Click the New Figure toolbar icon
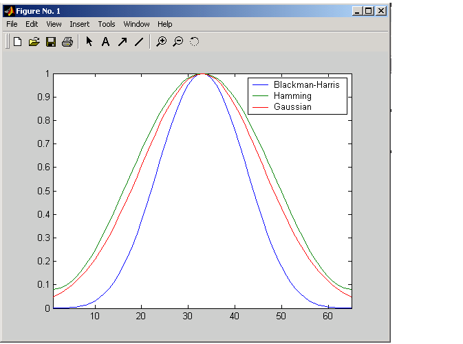 point(18,42)
